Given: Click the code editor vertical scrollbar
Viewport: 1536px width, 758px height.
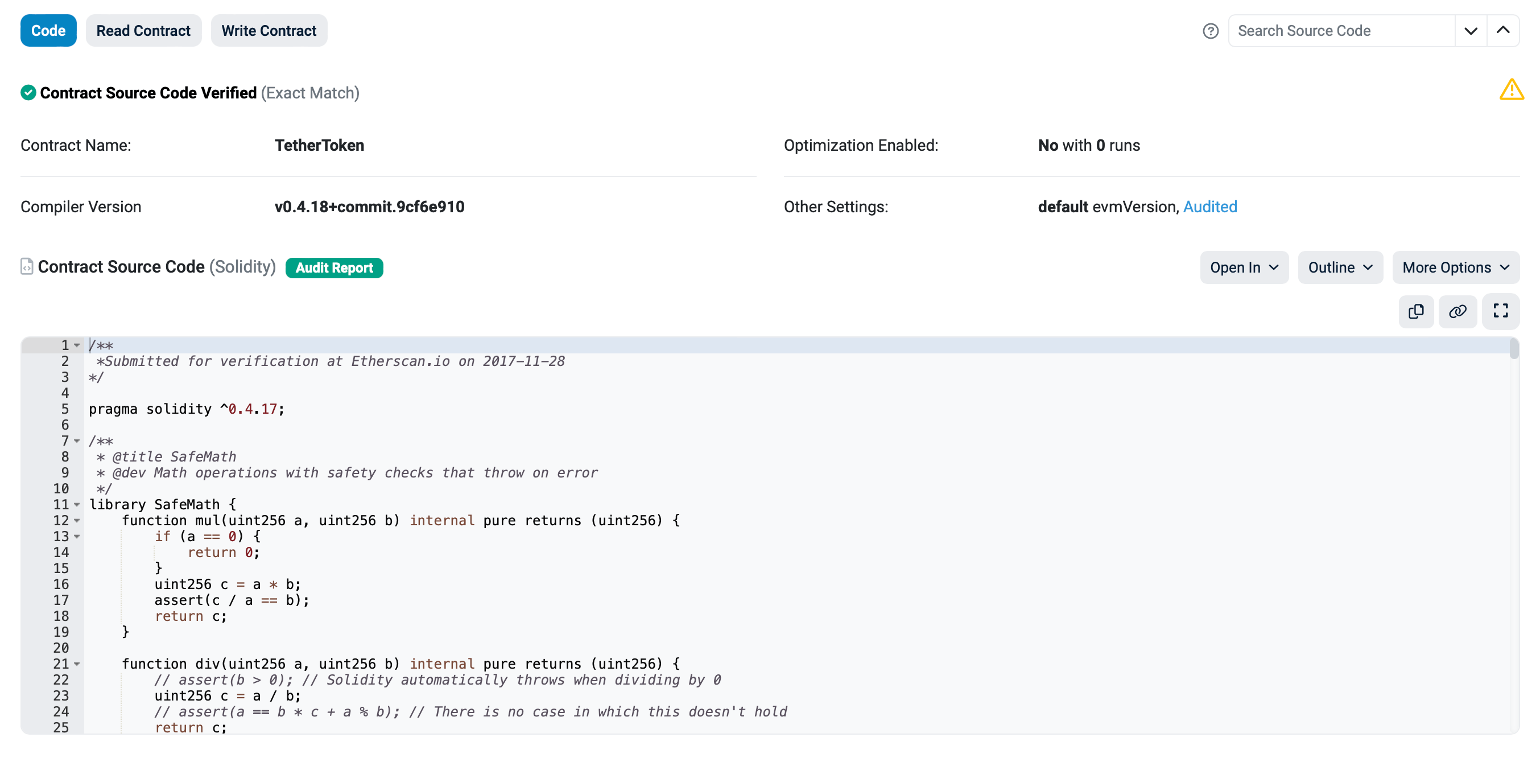Looking at the screenshot, I should (1513, 349).
